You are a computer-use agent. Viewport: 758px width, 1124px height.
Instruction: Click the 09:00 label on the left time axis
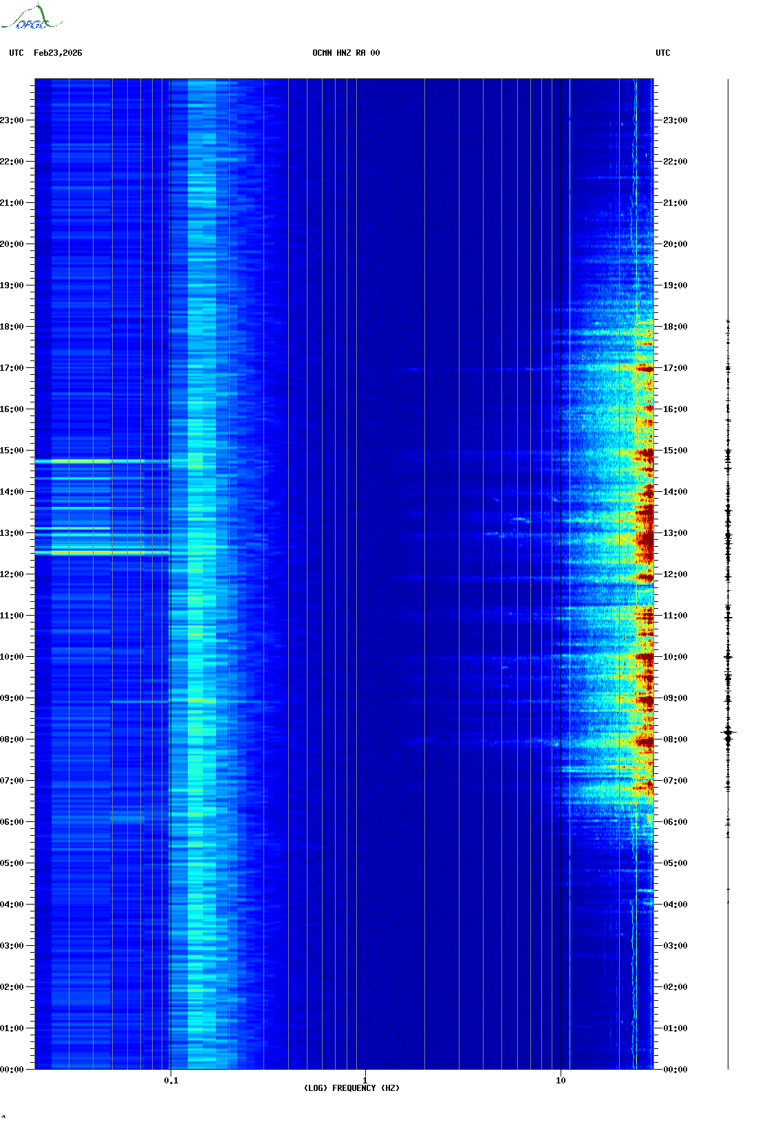(12, 698)
